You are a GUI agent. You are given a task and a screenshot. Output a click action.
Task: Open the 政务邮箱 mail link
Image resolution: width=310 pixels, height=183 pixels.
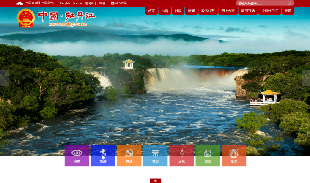(119, 3)
